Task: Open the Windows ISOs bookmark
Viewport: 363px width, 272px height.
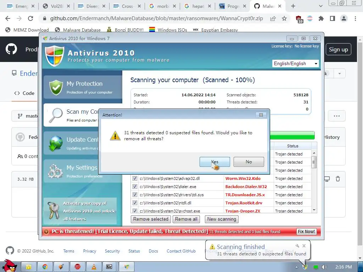Action: point(168,30)
